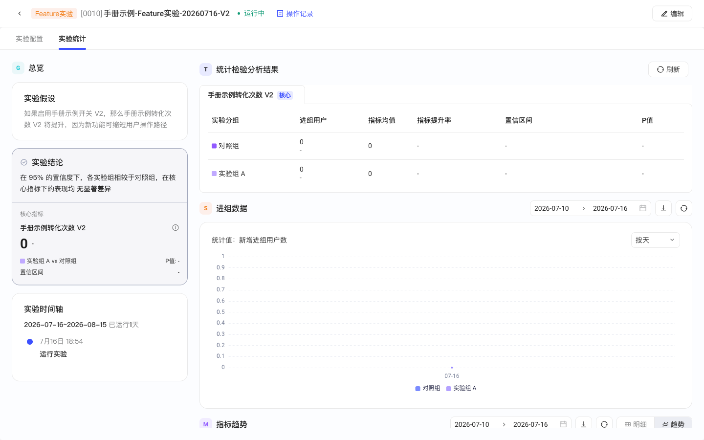This screenshot has width=704, height=440.
Task: Open the 操作记录 log link
Action: coord(295,14)
